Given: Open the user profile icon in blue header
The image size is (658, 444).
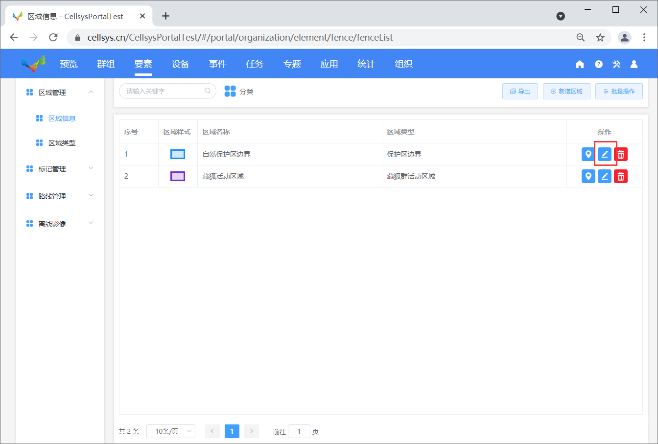Looking at the screenshot, I should (634, 64).
